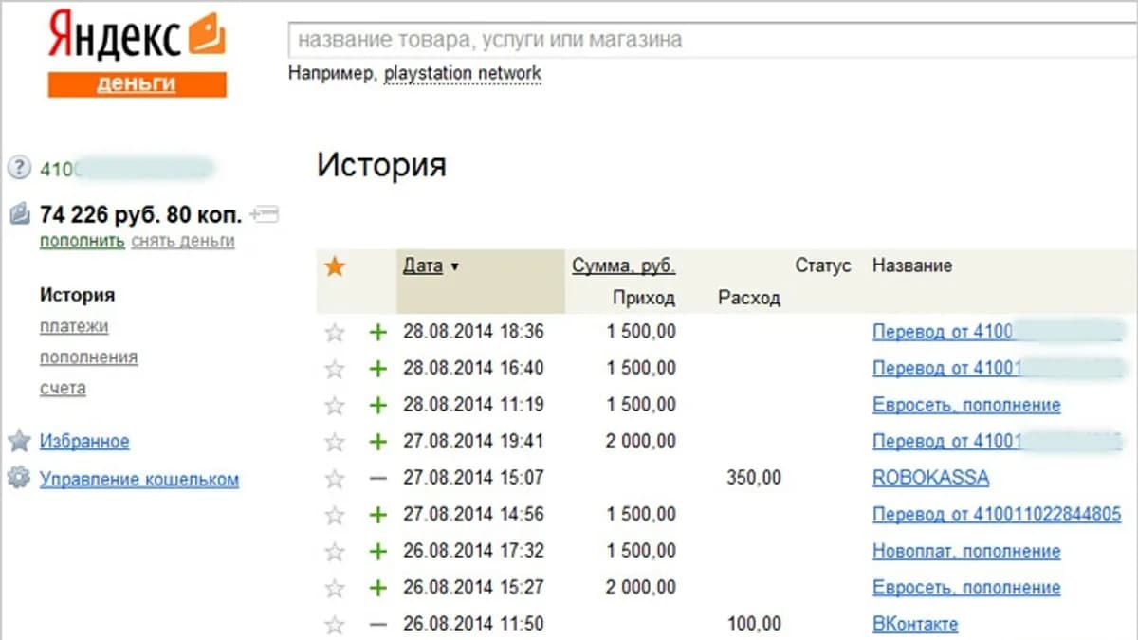Click the 350,00 expense amount
Viewport: 1138px width, 640px height.
tap(754, 478)
